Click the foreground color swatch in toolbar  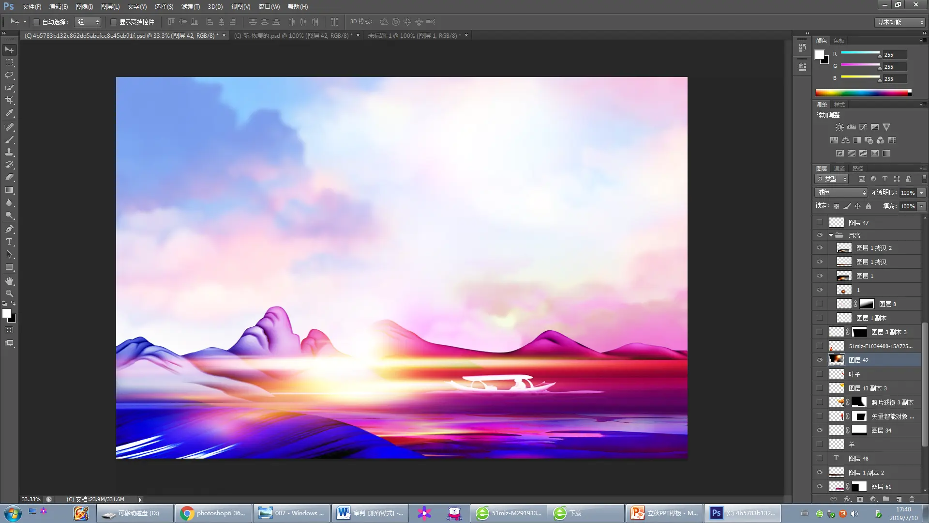click(7, 314)
